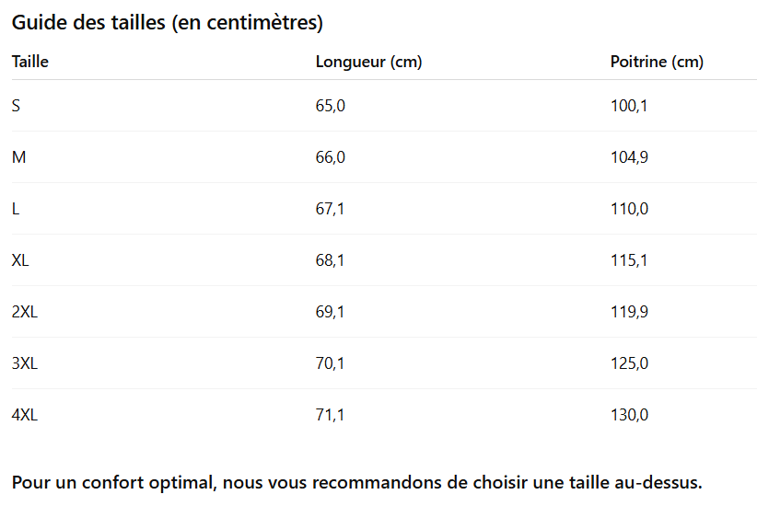Choose the XL size cell
The height and width of the screenshot is (506, 757).
click(20, 260)
